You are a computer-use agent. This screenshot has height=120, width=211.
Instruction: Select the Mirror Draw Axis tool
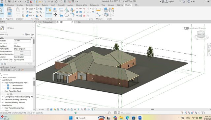pos(72,10)
